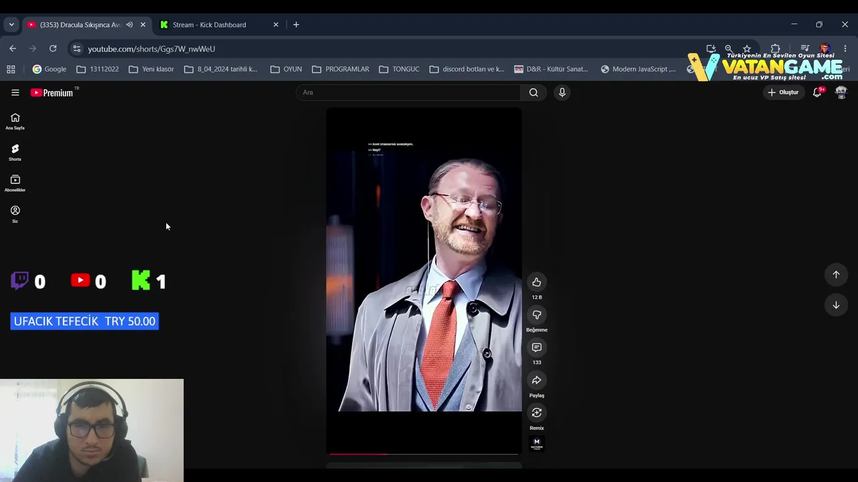Open a new browser tab
The image size is (858, 482).
pyautogui.click(x=296, y=25)
